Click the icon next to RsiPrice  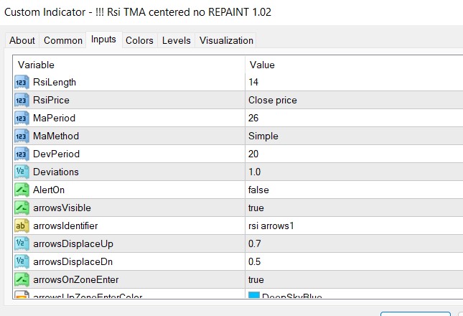point(22,101)
